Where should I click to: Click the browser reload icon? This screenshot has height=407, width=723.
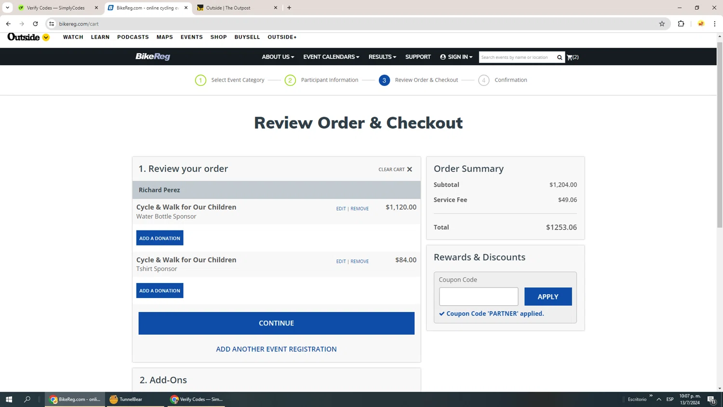(35, 24)
